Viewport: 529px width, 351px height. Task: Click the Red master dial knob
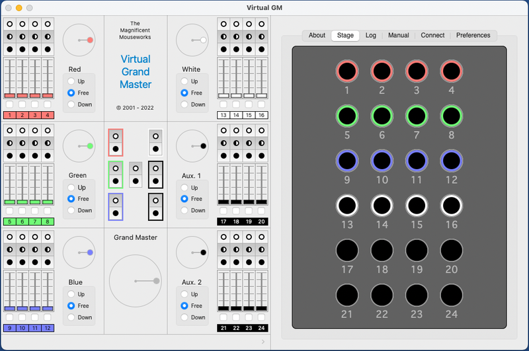[90, 40]
